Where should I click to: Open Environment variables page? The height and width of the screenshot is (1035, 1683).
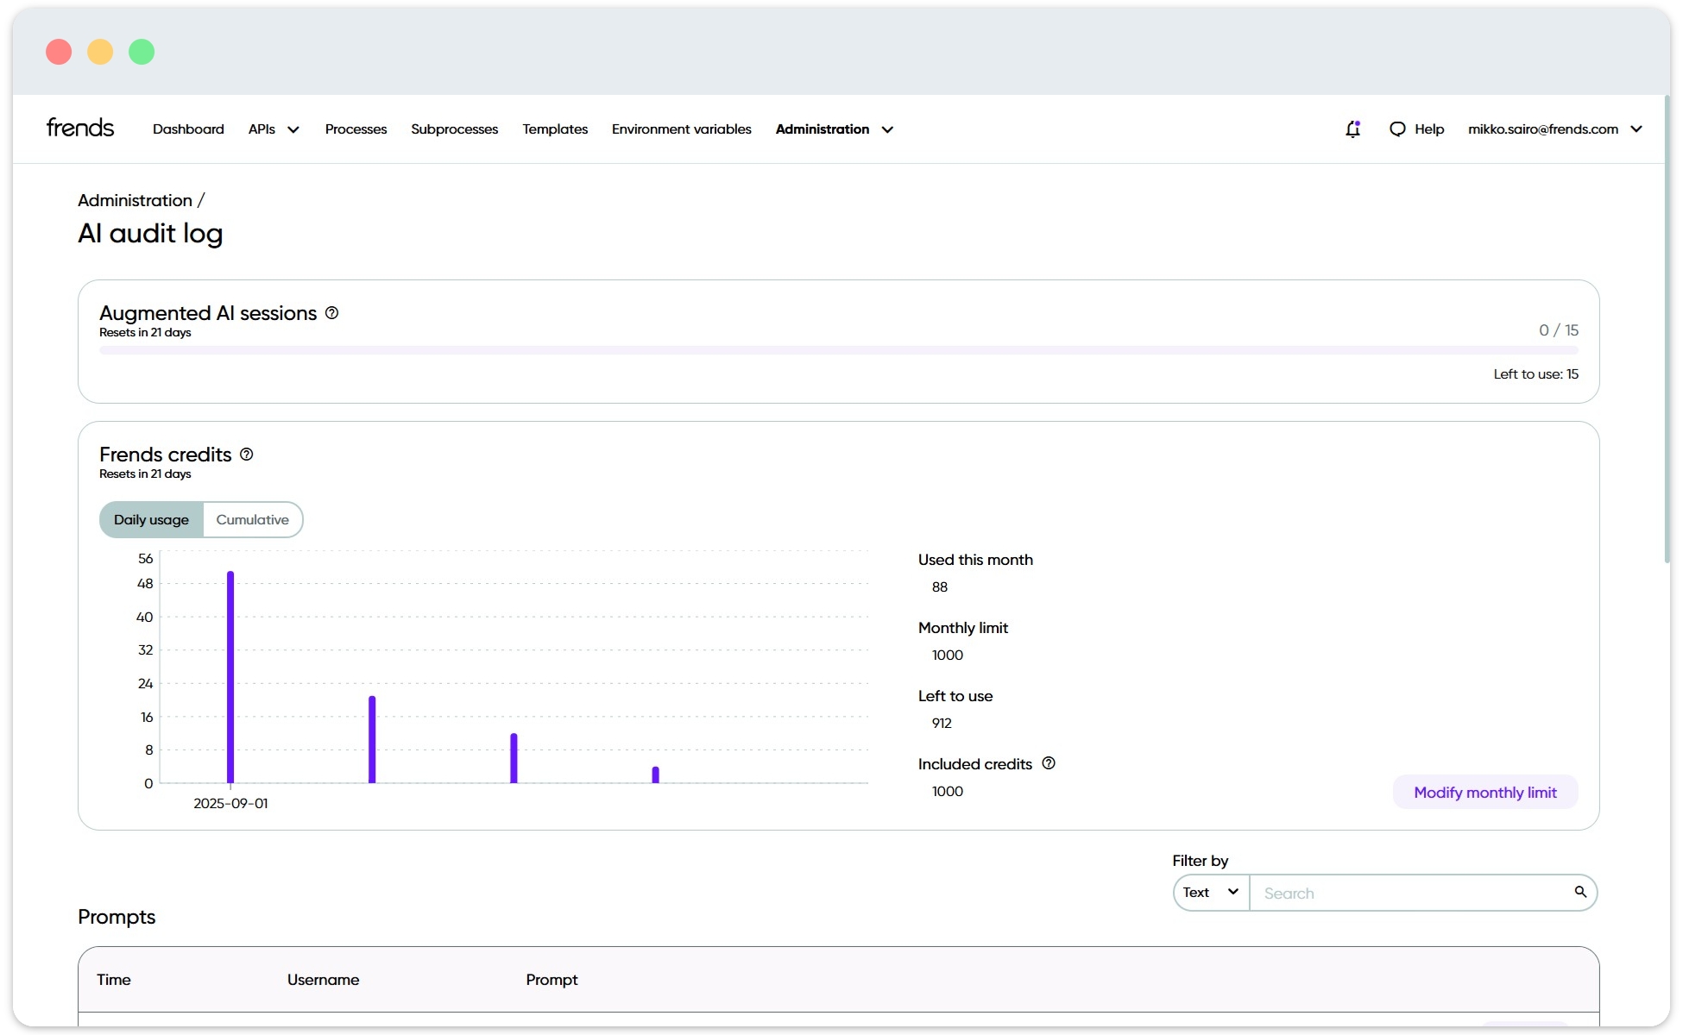click(x=681, y=129)
